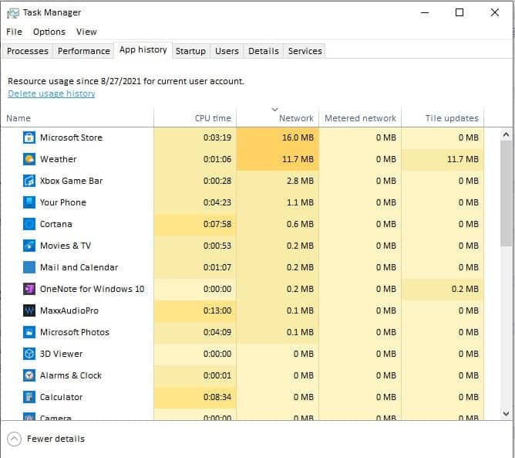The height and width of the screenshot is (458, 515).
Task: Select the Xbox Game Bar row name
Action: 71,181
